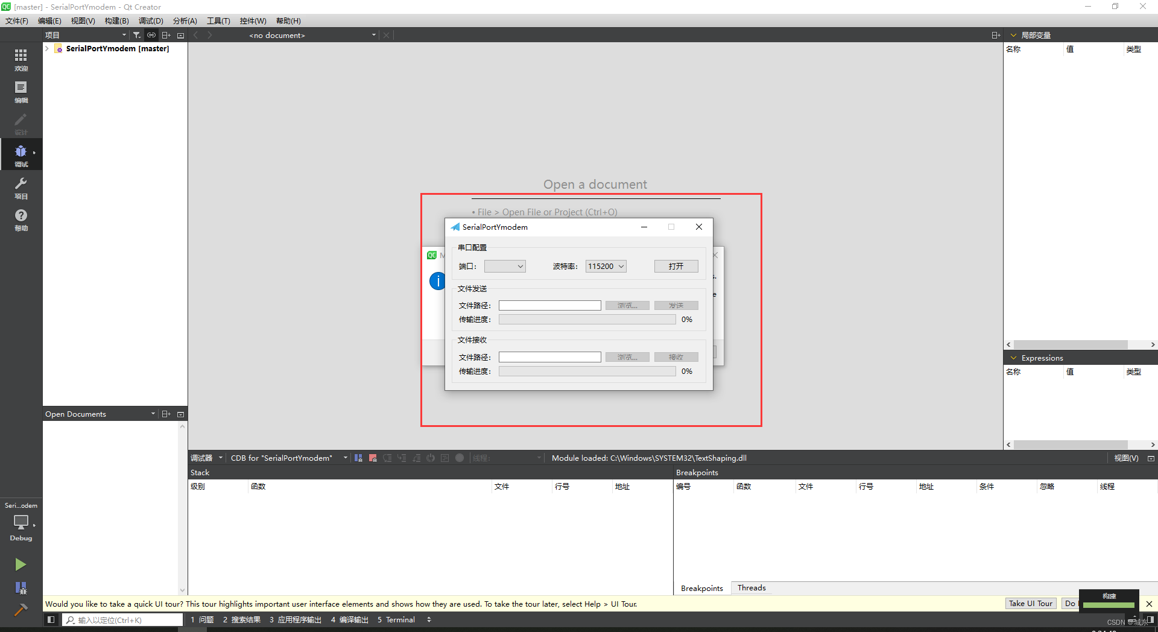Click the Take UI Tour button
The image size is (1158, 632).
[1030, 603]
